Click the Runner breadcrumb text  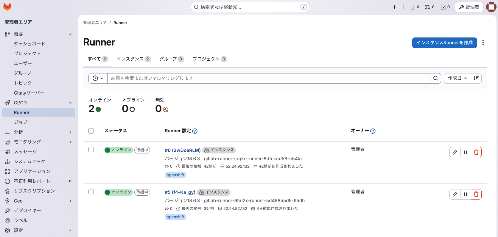point(120,23)
